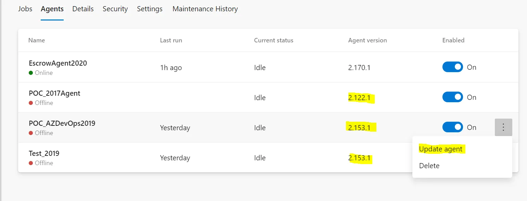Click the Agent version column header
This screenshot has width=527, height=201.
click(x=367, y=40)
